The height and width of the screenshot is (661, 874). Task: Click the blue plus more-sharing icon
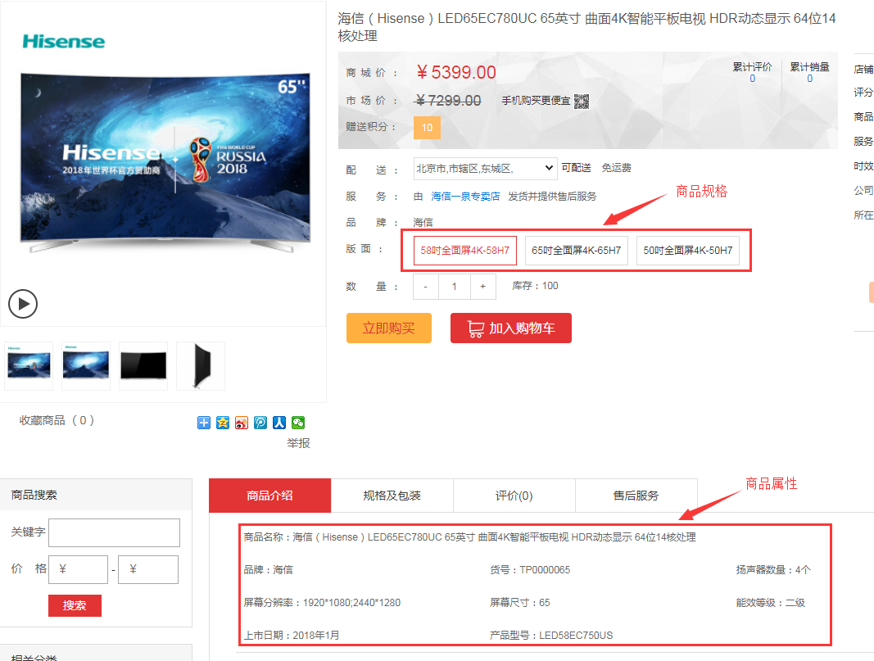point(204,423)
